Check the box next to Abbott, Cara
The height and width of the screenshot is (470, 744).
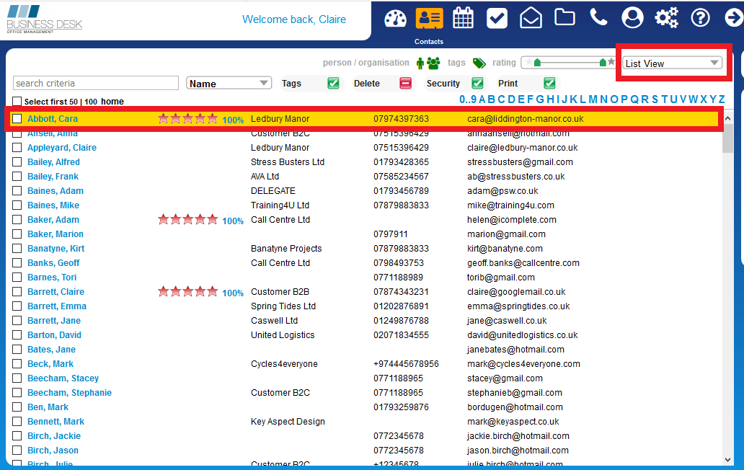coord(16,118)
